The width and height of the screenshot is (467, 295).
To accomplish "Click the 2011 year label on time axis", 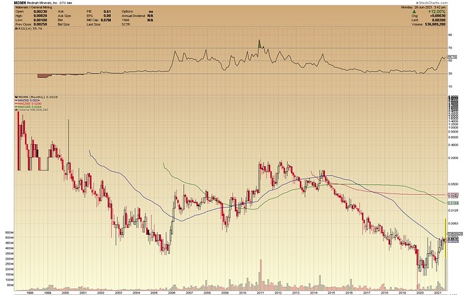I will coord(261,292).
